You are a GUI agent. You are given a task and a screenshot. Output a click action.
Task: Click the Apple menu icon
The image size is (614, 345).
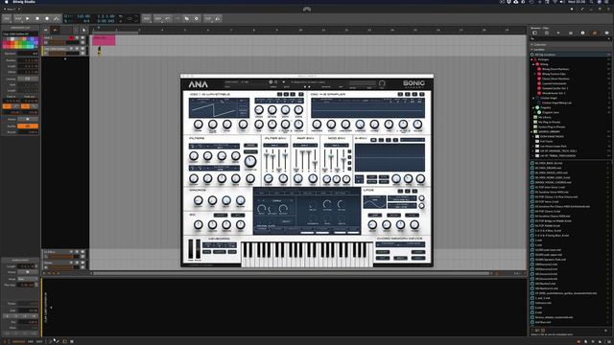6,2
